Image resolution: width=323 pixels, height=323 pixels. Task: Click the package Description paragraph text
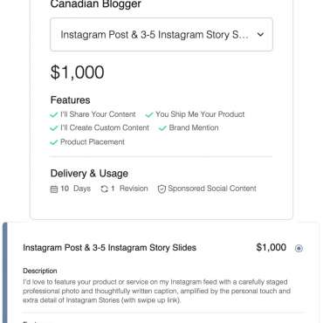156,291
